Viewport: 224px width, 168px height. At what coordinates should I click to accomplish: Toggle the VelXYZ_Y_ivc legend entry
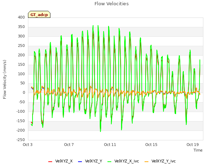coord(160,161)
